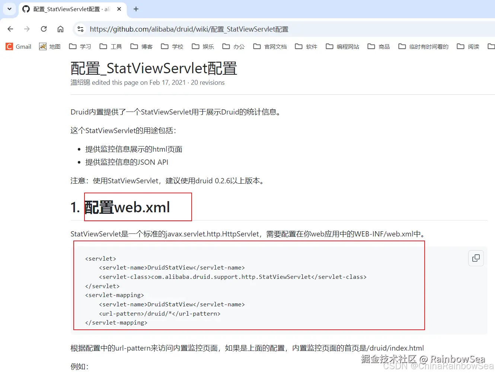Open a new browser tab
The image size is (495, 374).
pos(136,9)
